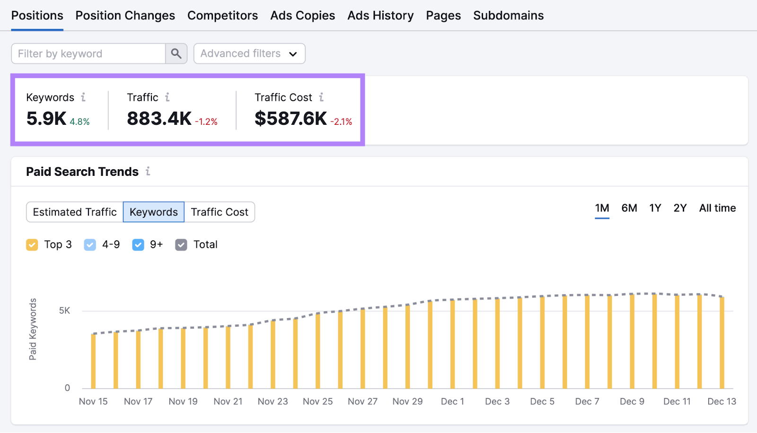Screen dimensions: 757x433
Task: View All time chart data
Action: pyautogui.click(x=717, y=208)
